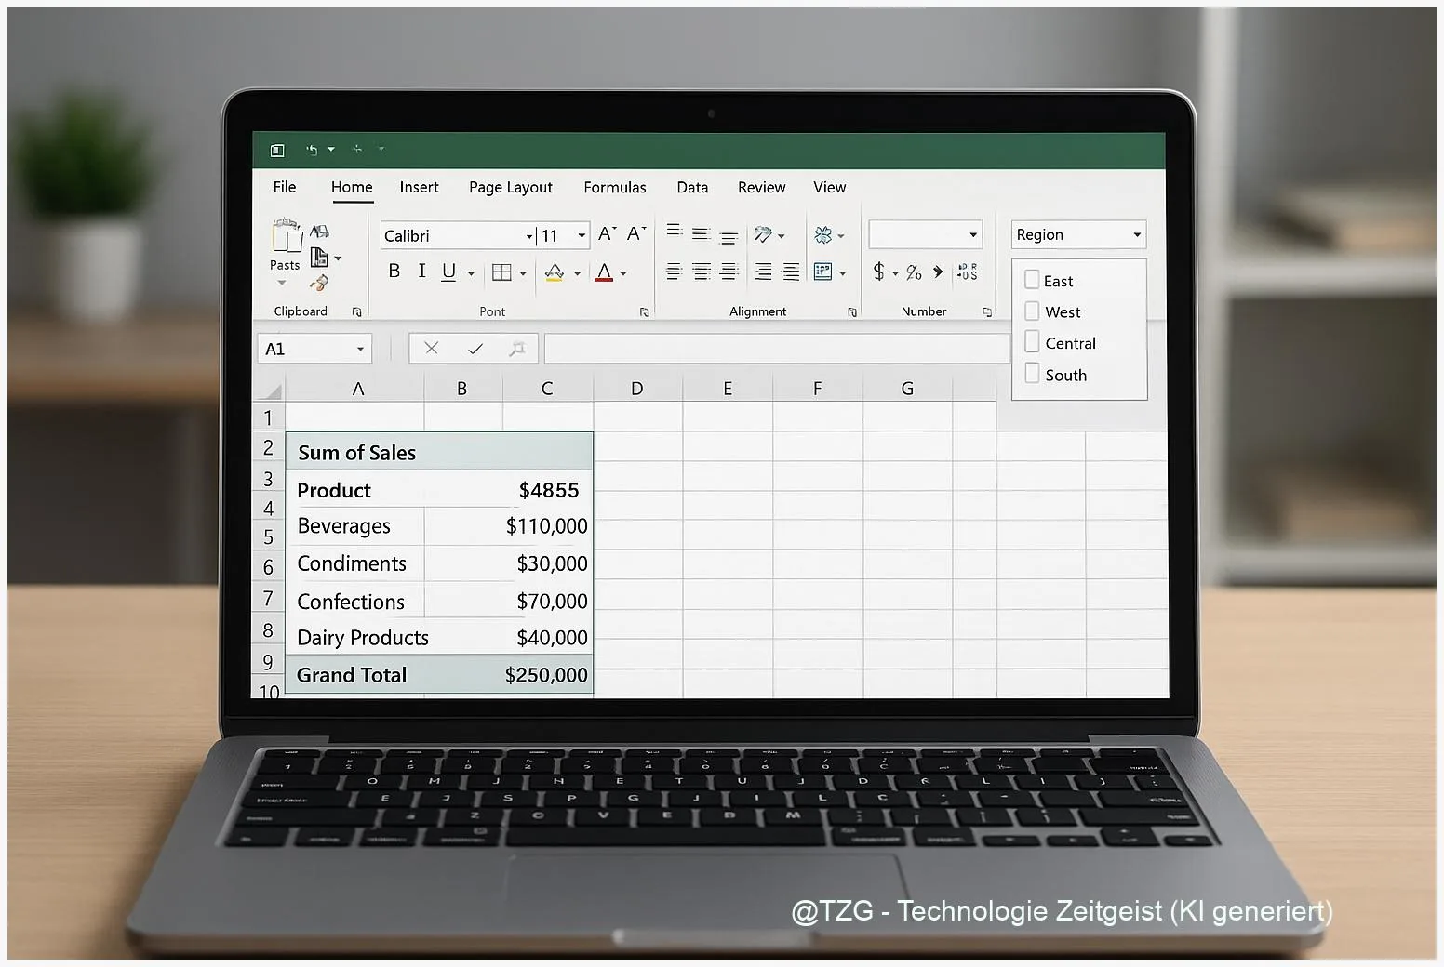Toggle Italic text formatting
Viewport: 1444px width, 967px height.
click(x=421, y=272)
